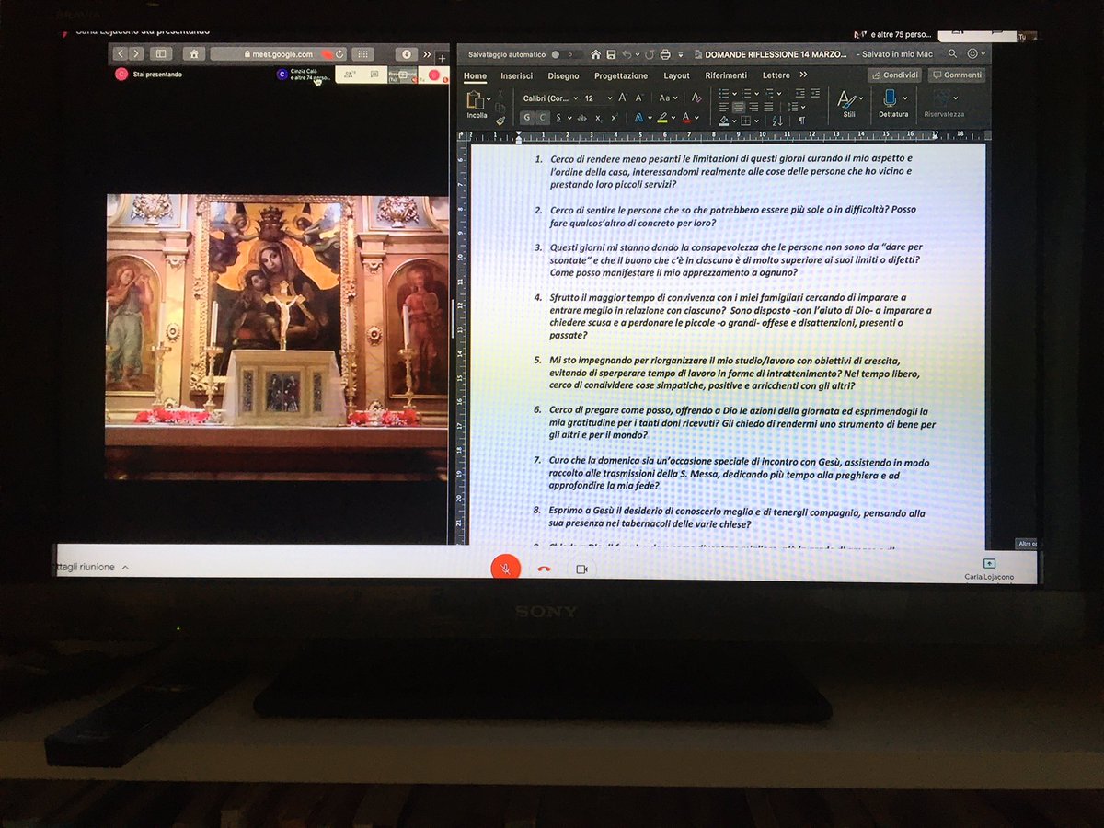1104x828 pixels.
Task: Increase the font size
Action: pos(623,98)
